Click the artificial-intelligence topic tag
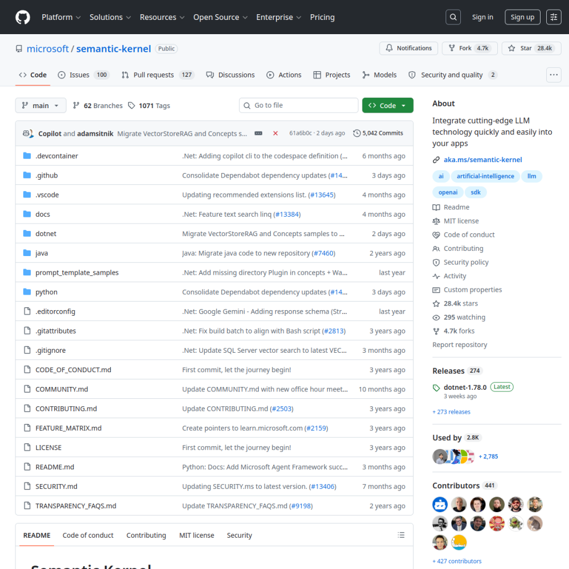The width and height of the screenshot is (569, 569). [x=485, y=176]
